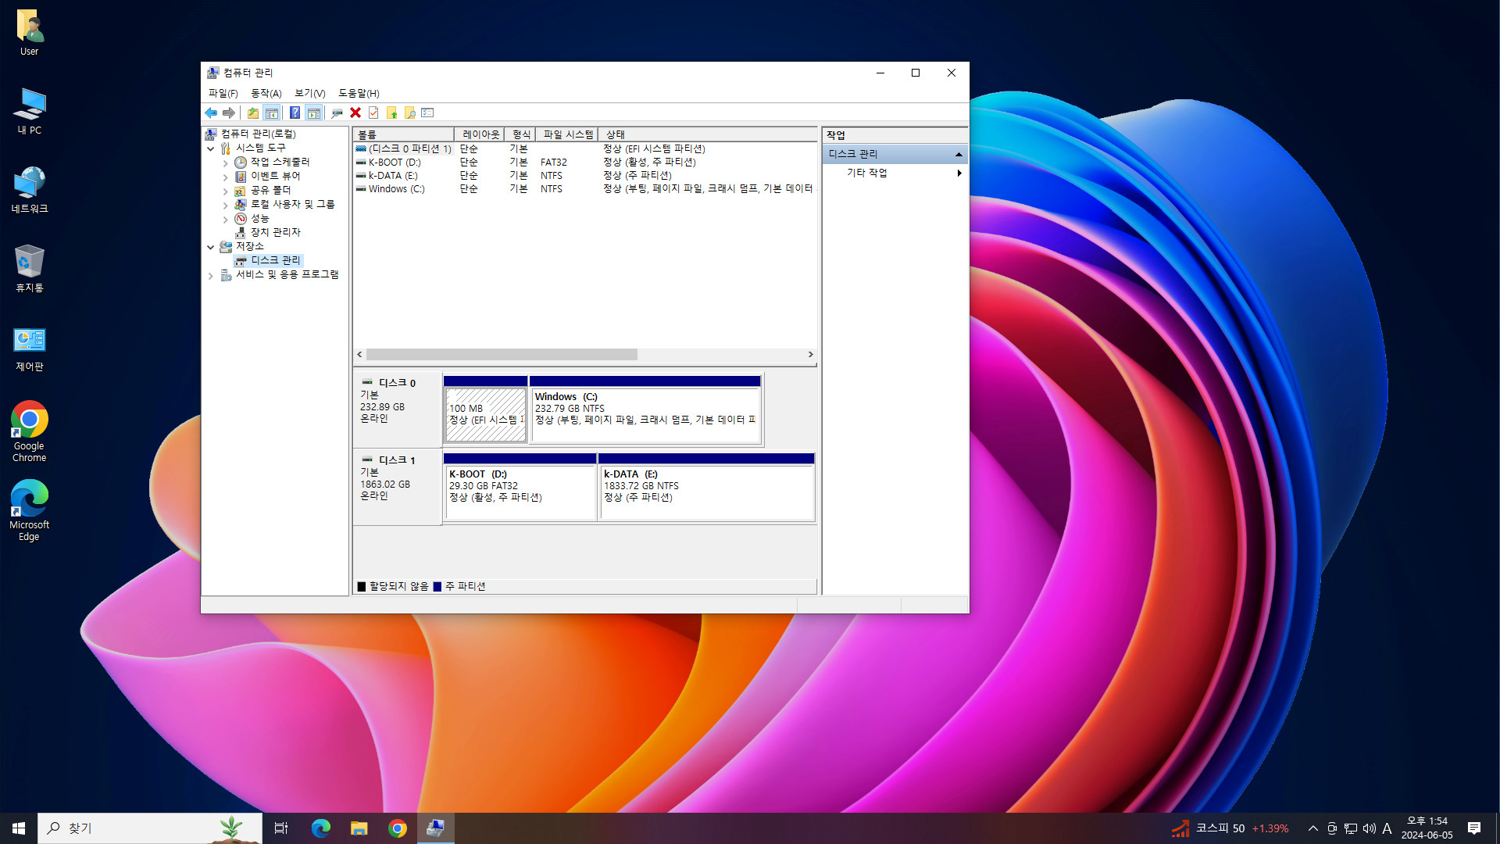Click the Up one level folder icon

click(x=253, y=113)
